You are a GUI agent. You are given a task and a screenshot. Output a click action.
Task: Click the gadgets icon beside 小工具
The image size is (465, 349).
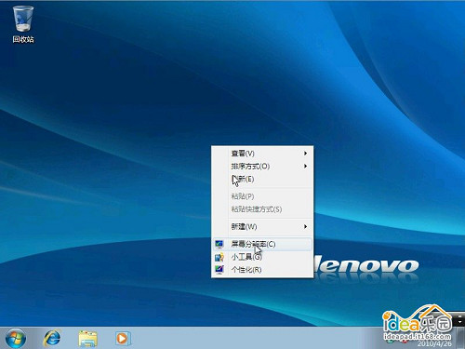(x=219, y=257)
